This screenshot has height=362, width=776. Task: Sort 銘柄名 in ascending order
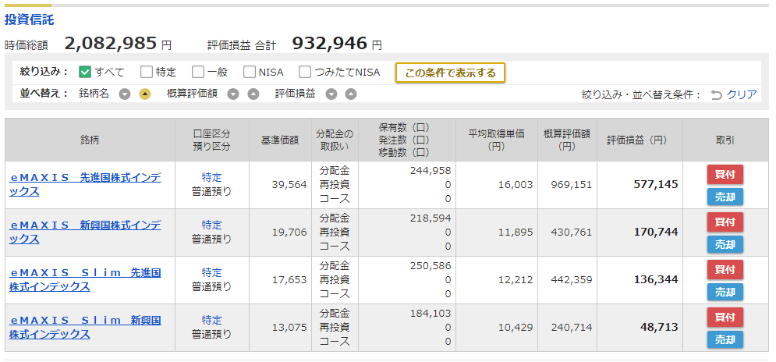click(x=144, y=94)
